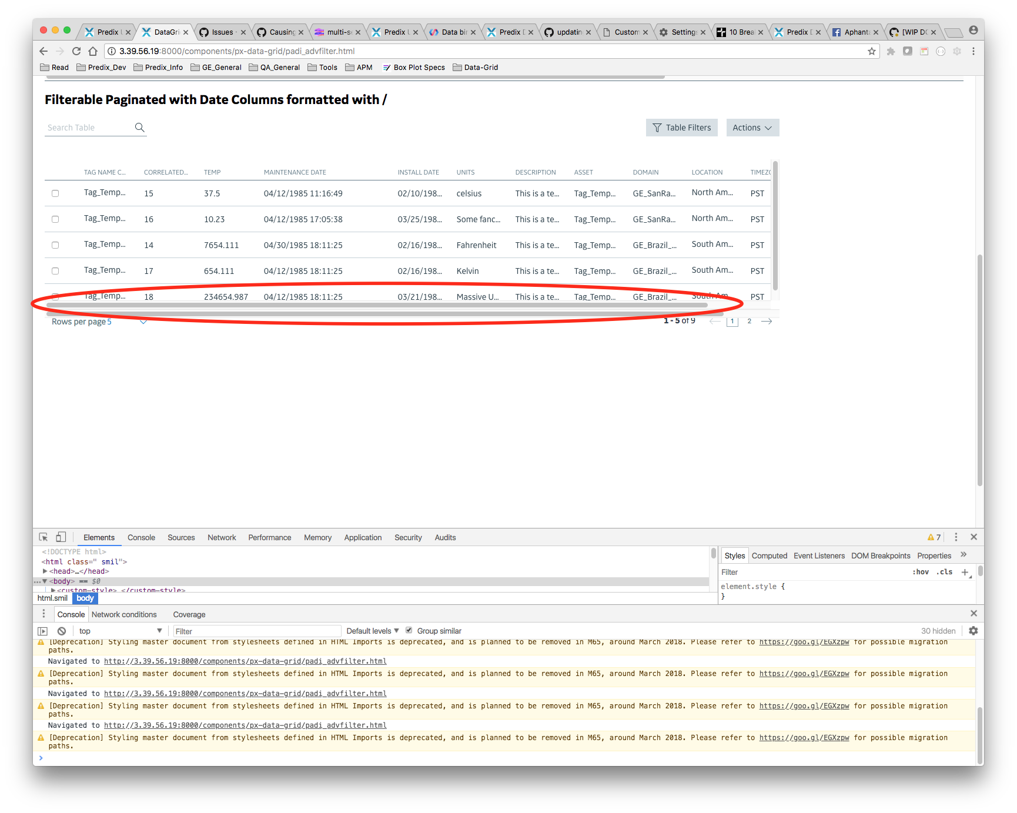Select the inspect element tool in DevTools
This screenshot has width=1017, height=813.
(43, 537)
